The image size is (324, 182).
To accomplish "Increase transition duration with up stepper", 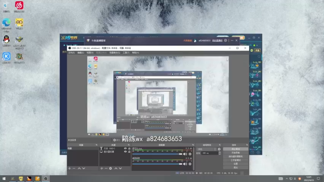I will (220, 152).
